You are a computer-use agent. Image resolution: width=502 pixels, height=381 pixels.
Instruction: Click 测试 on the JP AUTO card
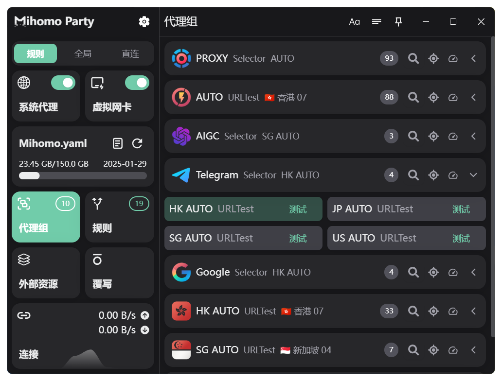(461, 209)
